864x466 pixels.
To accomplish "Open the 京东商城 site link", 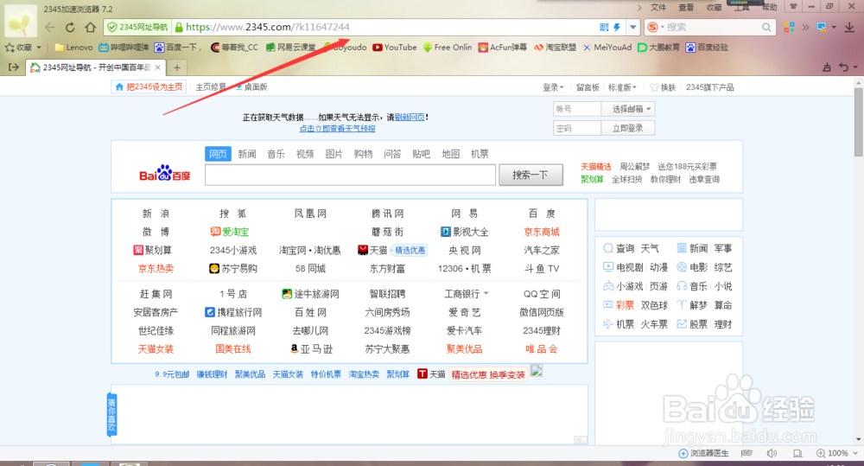I will pyautogui.click(x=542, y=233).
